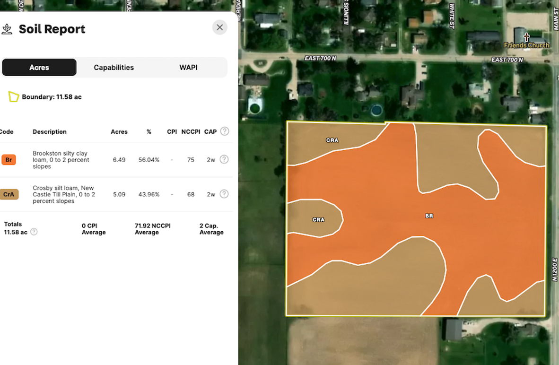Open the WAPI tab

(188, 68)
